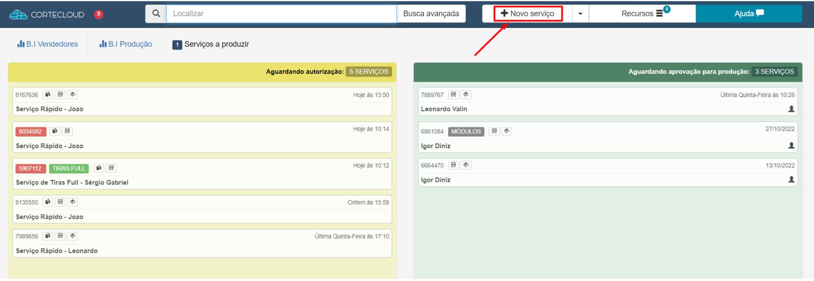Show QR code of service 5907112

pos(111,168)
